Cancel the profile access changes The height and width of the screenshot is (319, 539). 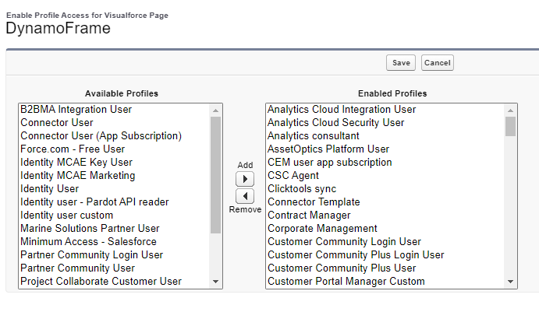click(x=437, y=63)
